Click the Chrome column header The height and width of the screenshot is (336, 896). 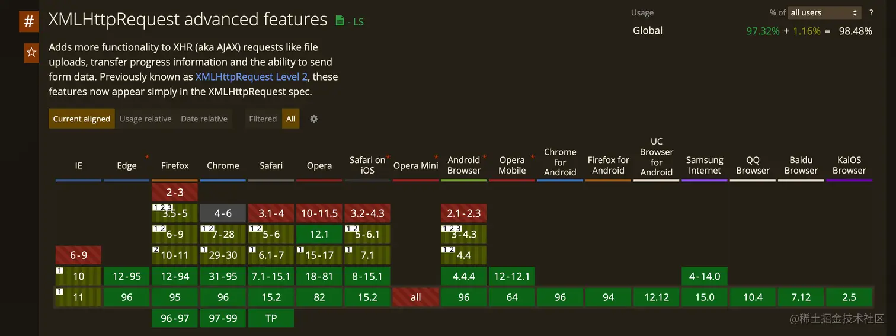coord(223,166)
